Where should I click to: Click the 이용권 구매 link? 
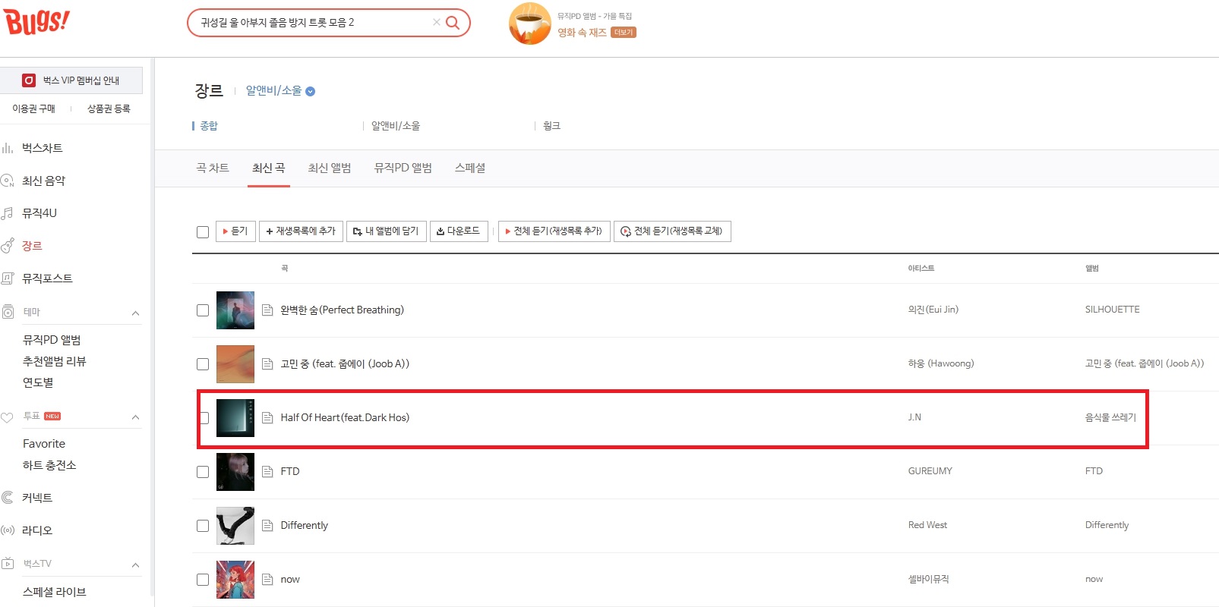coord(33,109)
